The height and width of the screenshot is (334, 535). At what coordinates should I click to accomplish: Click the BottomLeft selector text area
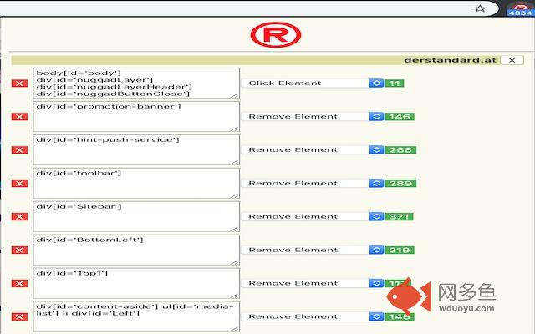coord(136,250)
